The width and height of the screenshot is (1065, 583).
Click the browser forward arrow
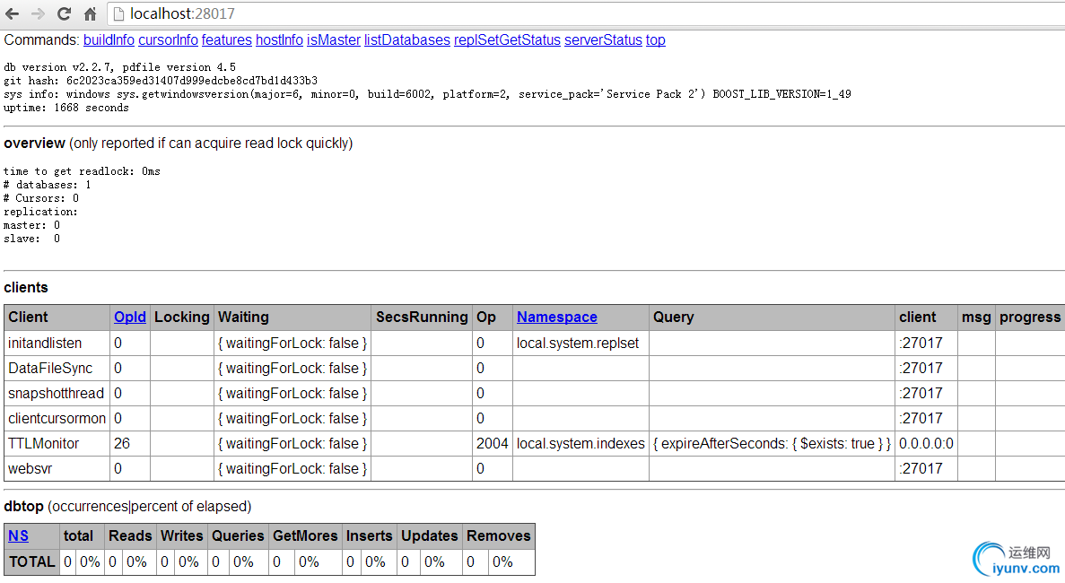tap(38, 13)
